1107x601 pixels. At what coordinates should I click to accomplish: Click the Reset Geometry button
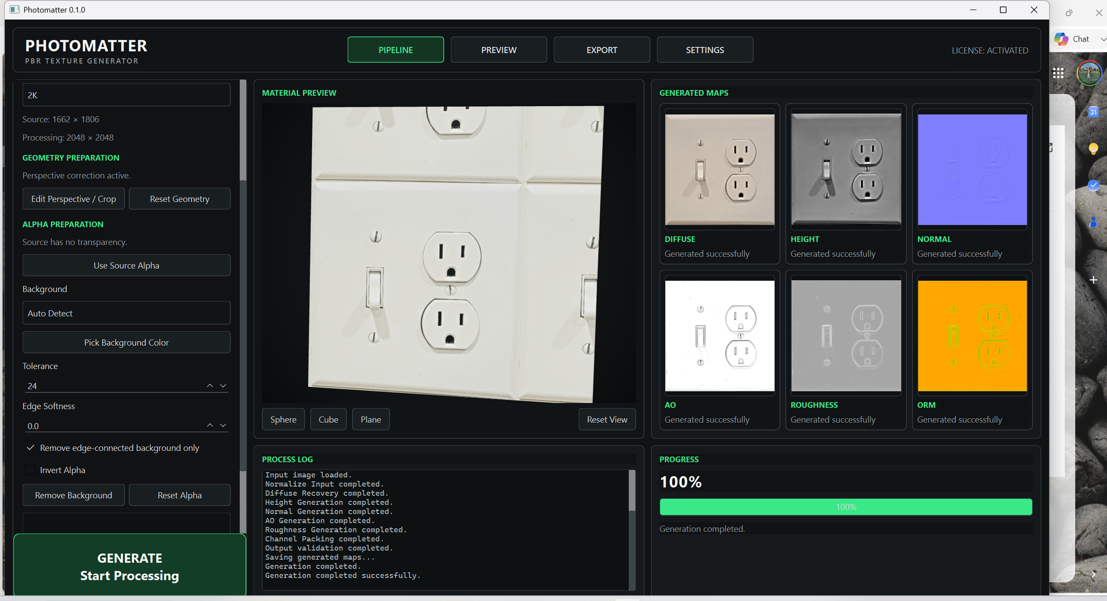pyautogui.click(x=179, y=198)
